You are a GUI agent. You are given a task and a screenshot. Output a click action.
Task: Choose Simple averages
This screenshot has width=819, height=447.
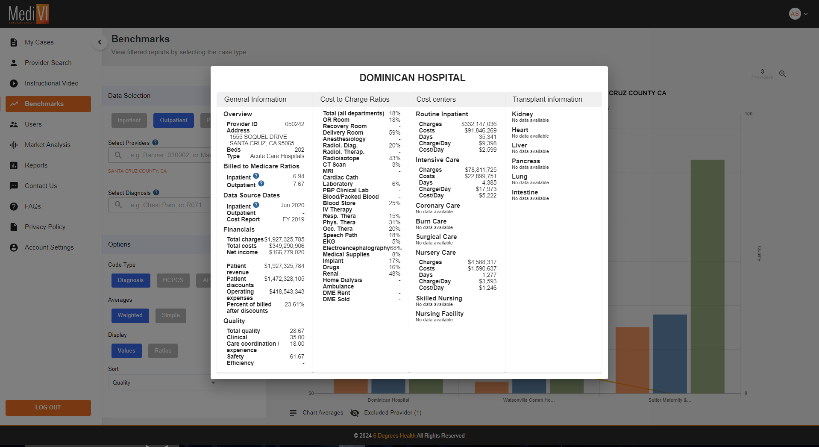click(171, 315)
